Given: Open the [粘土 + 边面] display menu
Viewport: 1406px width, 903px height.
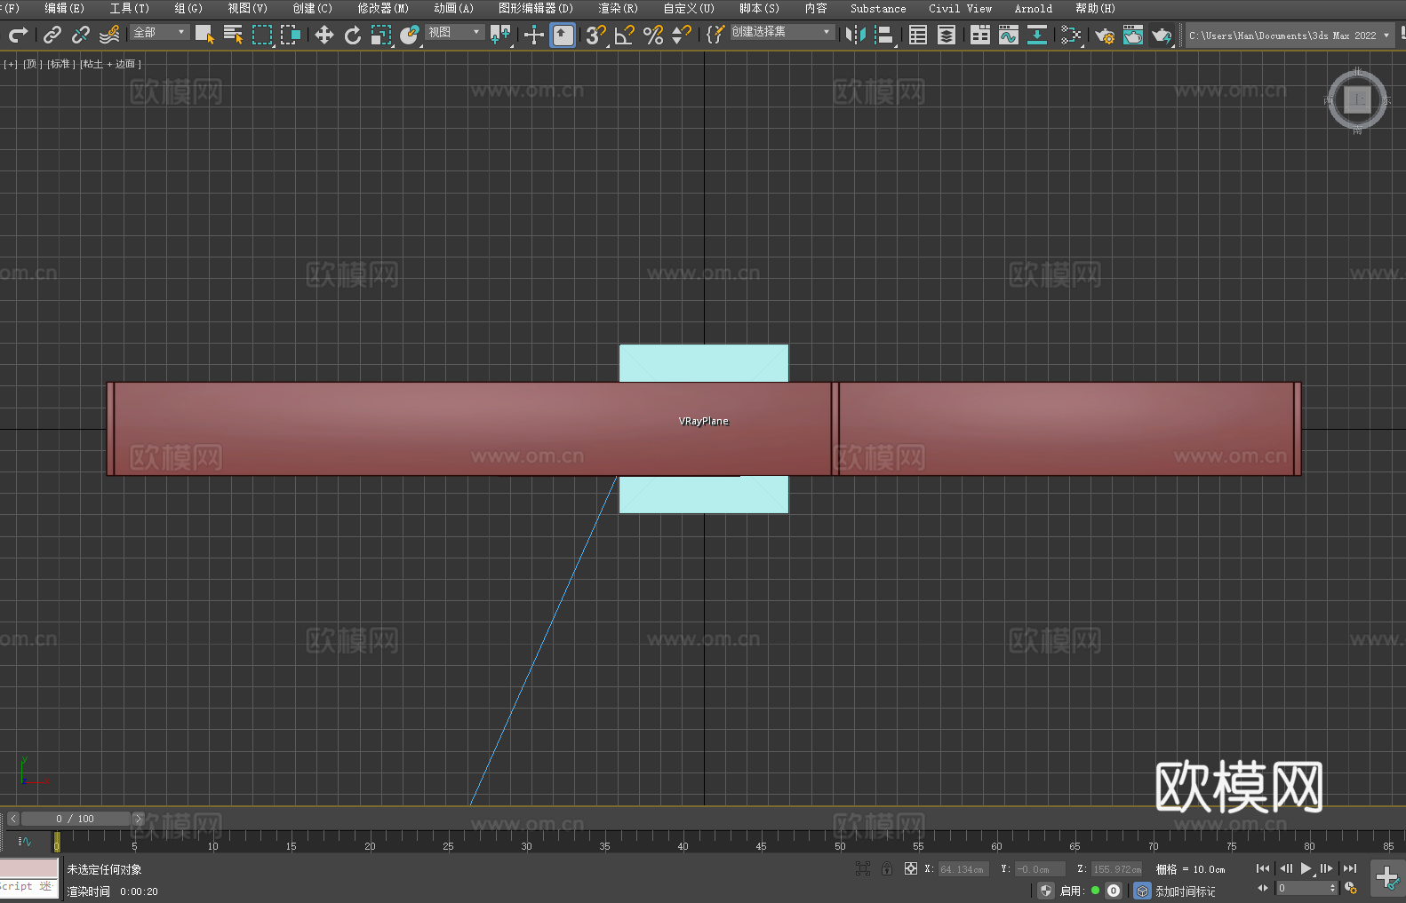Looking at the screenshot, I should coord(110,64).
